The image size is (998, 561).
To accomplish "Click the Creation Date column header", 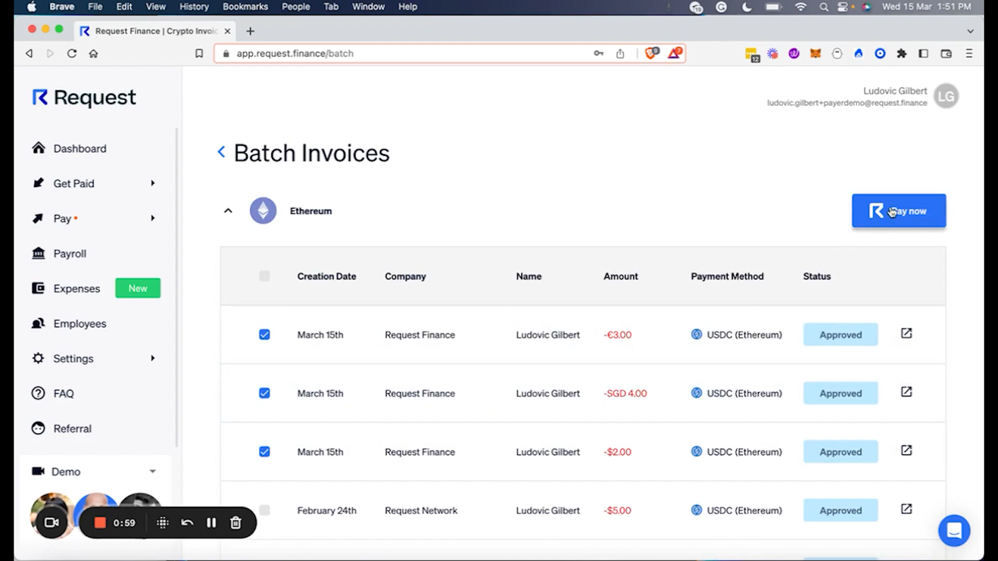I will coord(327,276).
